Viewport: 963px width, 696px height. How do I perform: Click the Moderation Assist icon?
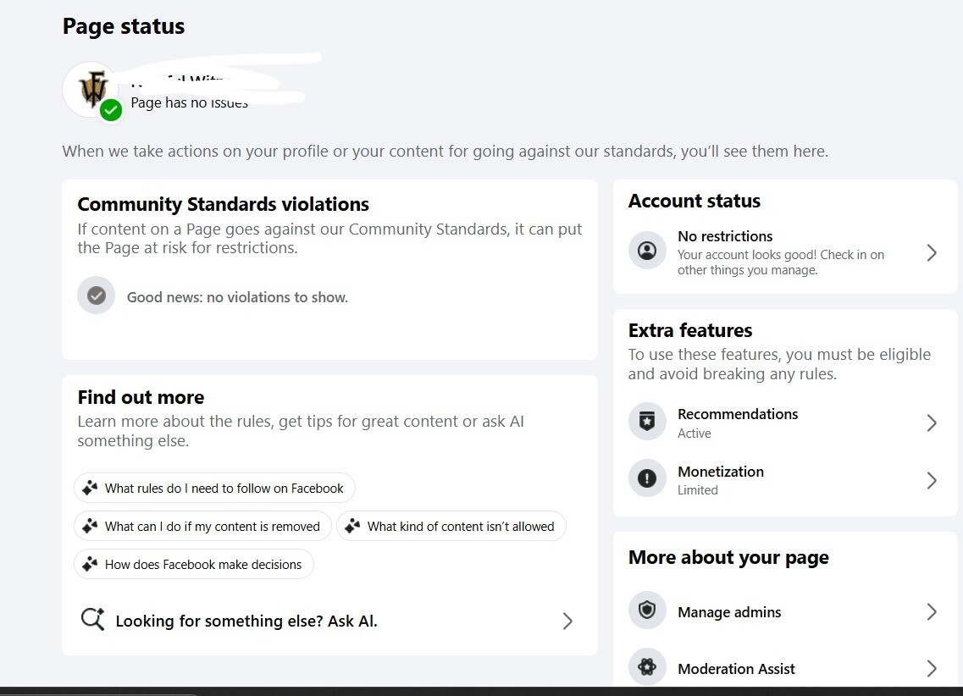pyautogui.click(x=647, y=667)
